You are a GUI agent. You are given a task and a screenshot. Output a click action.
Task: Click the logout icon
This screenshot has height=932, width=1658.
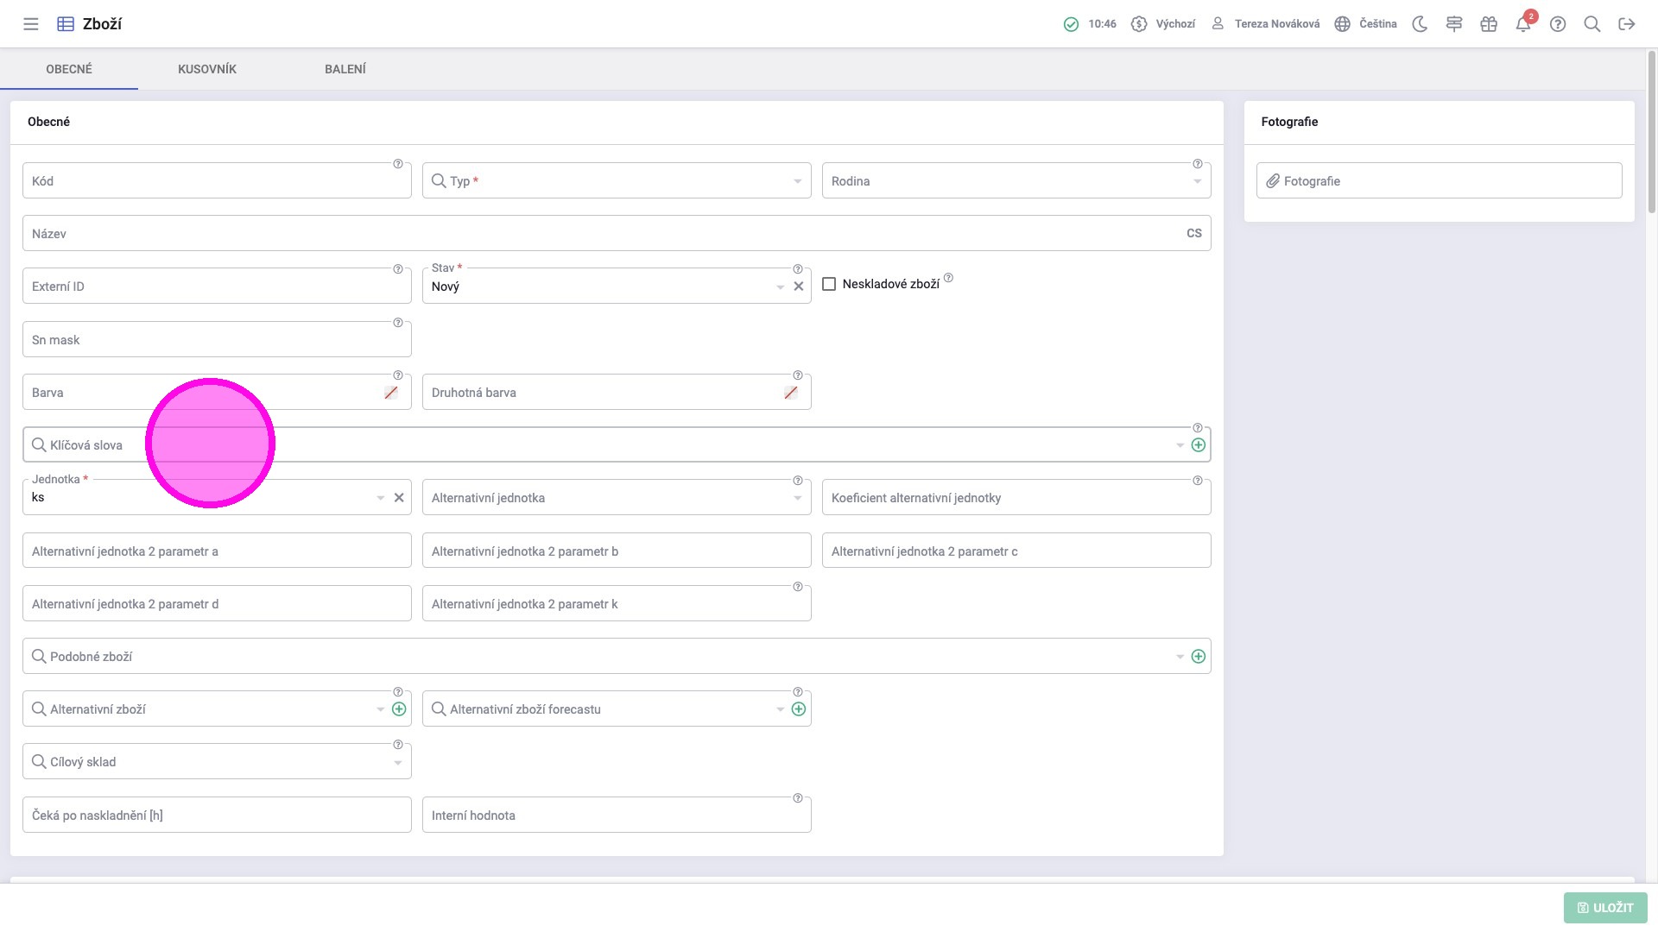(1627, 24)
